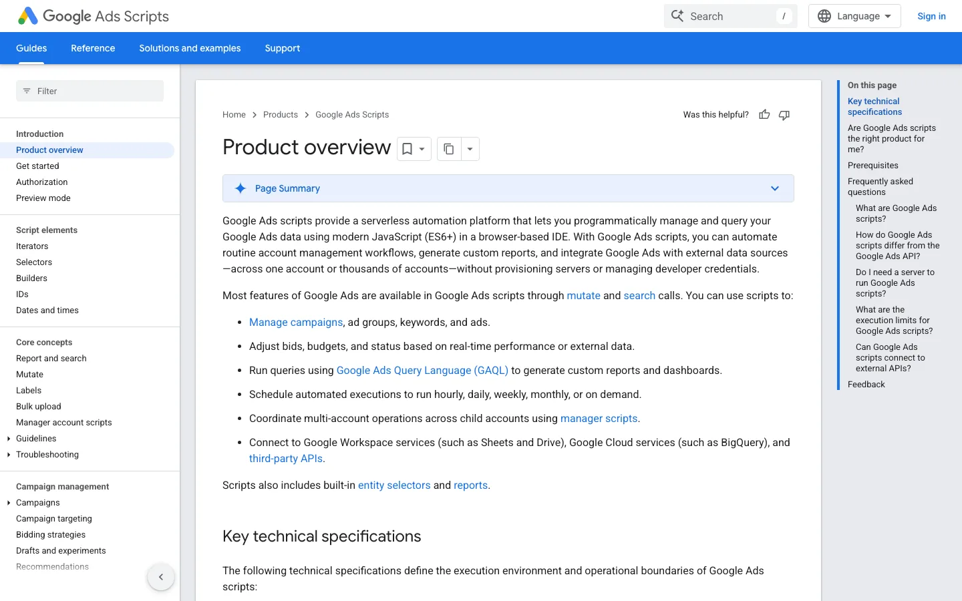Go to Products in the breadcrumb
The image size is (962, 601).
pyautogui.click(x=281, y=115)
